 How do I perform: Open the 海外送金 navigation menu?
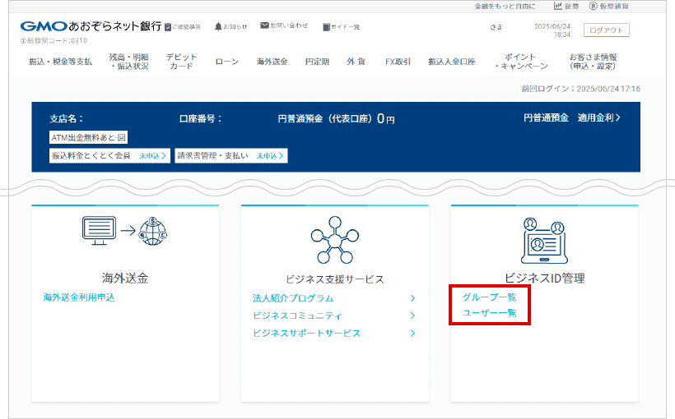[x=272, y=62]
